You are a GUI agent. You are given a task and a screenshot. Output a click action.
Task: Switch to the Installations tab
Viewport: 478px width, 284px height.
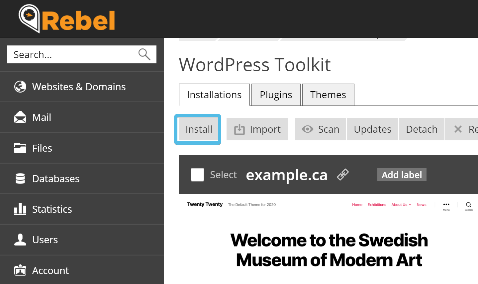pos(214,95)
